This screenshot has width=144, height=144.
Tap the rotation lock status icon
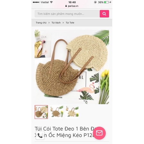[x=95, y=2]
